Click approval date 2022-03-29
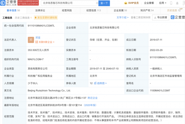Viewport: 185px width, 124px height. 156,50
